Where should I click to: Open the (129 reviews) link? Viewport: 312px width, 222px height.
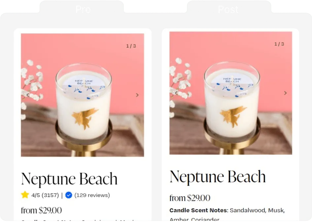(92, 195)
